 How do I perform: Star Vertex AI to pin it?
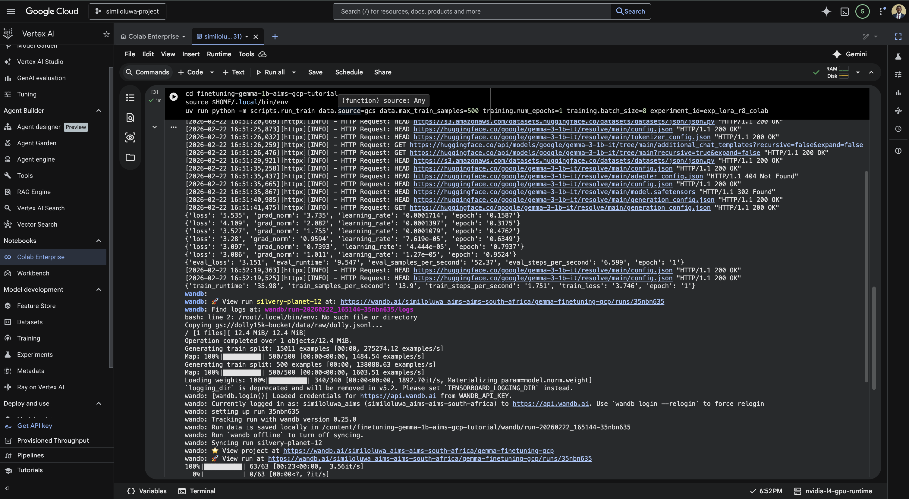click(106, 34)
